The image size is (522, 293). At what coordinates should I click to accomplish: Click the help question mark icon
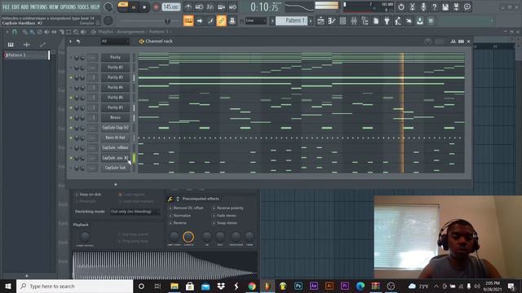point(434,7)
